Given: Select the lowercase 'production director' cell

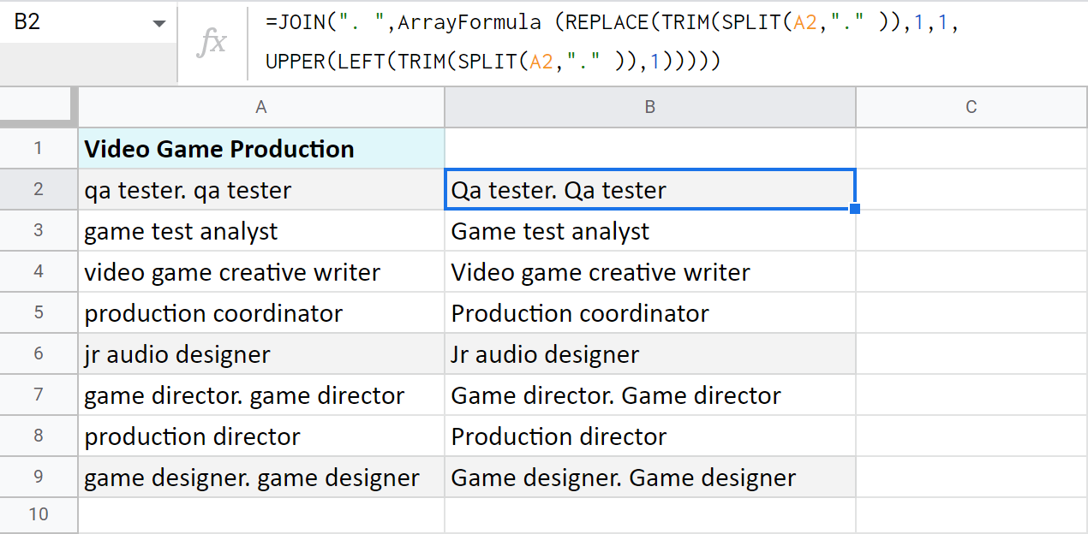Looking at the screenshot, I should 261,436.
